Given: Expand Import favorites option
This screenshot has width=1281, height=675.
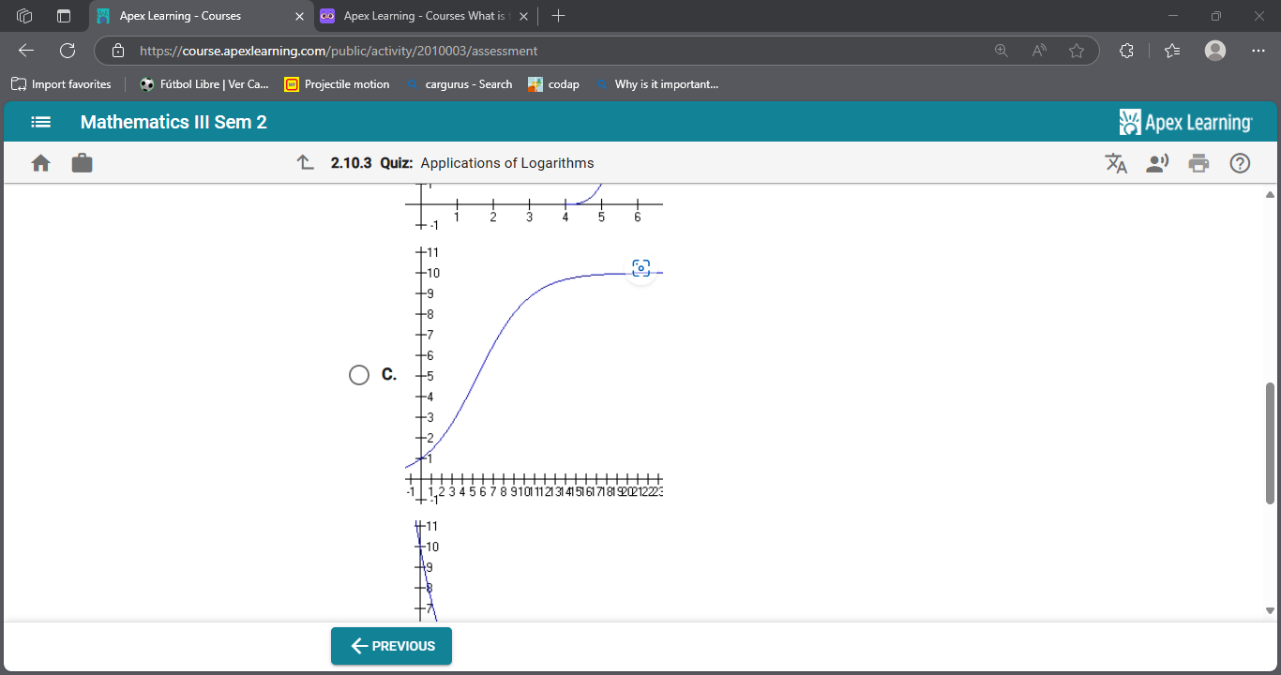Looking at the screenshot, I should (60, 83).
